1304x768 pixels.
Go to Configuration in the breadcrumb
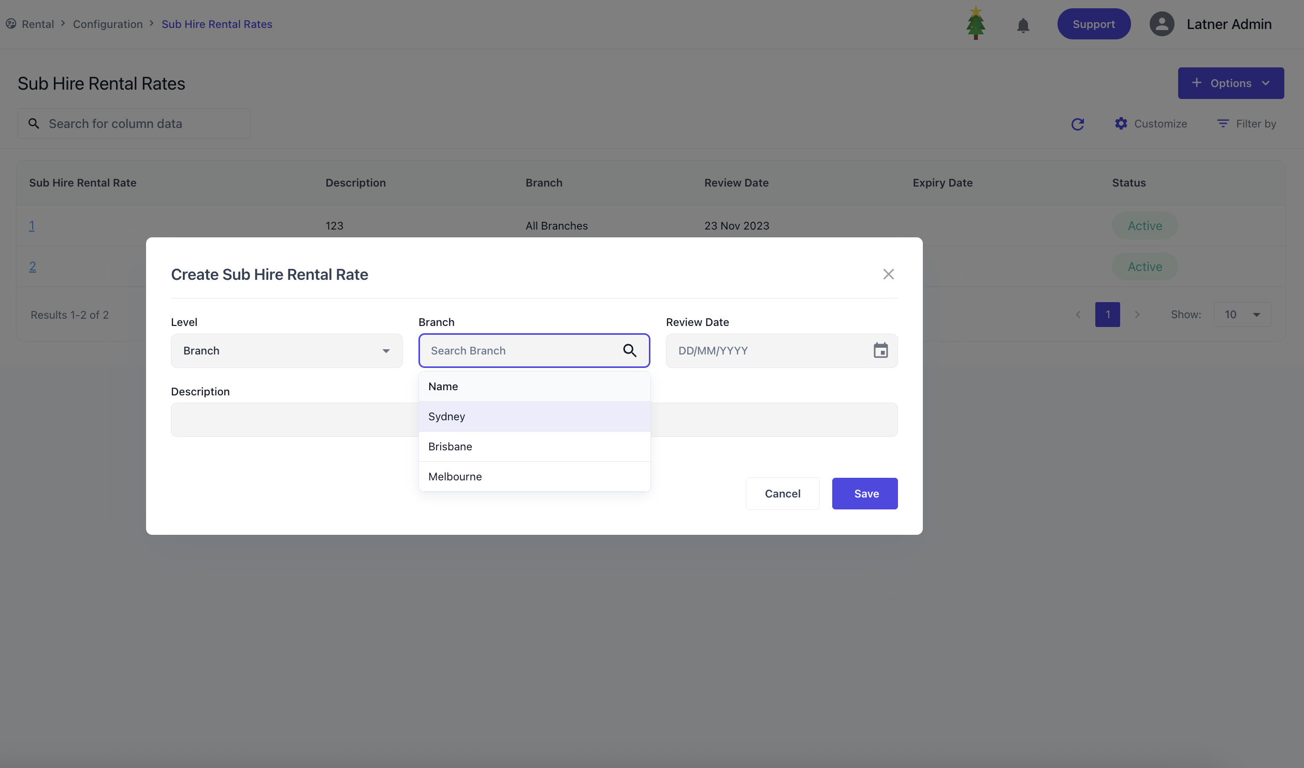[x=108, y=24]
